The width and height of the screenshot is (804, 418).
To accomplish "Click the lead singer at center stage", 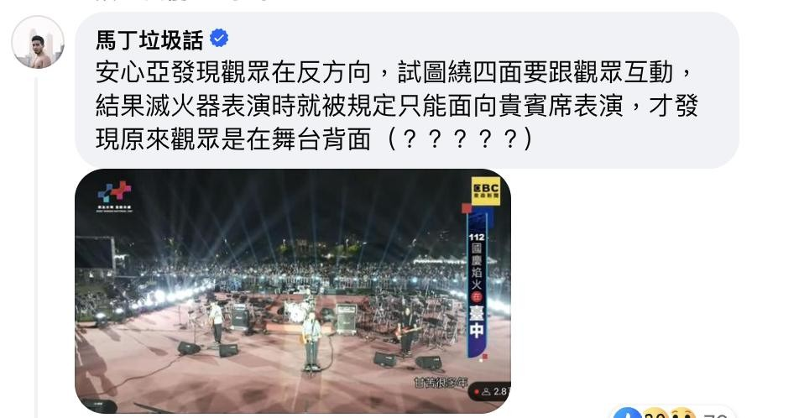I will (x=311, y=341).
